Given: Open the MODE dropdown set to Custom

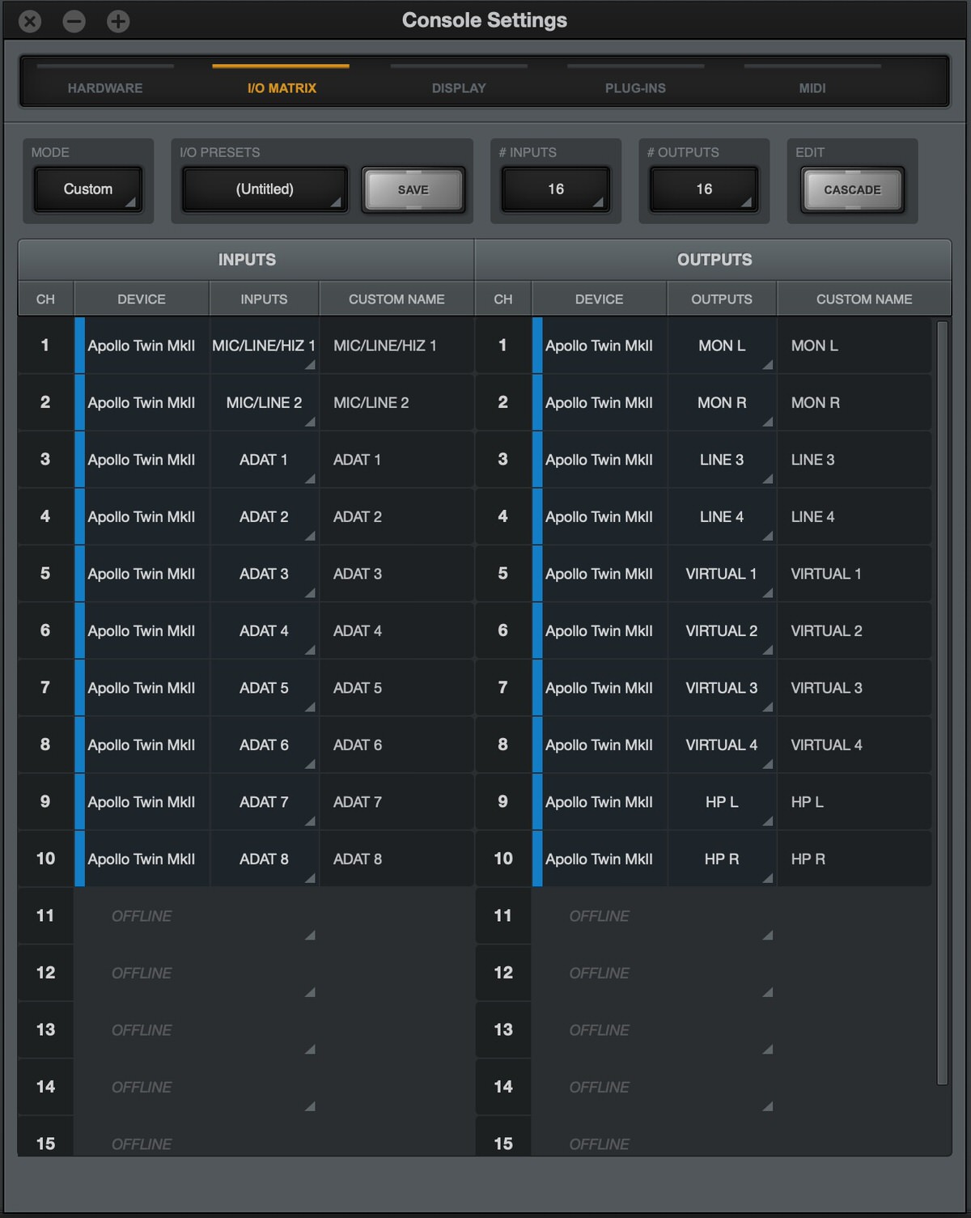Looking at the screenshot, I should tap(88, 189).
